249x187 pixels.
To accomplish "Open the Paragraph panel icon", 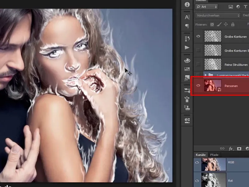I will (x=187, y=26).
